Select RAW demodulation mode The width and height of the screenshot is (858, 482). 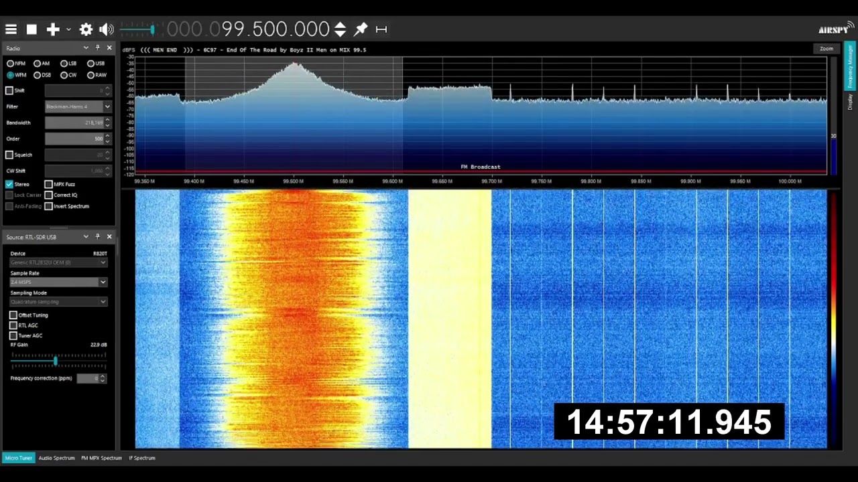[97, 75]
